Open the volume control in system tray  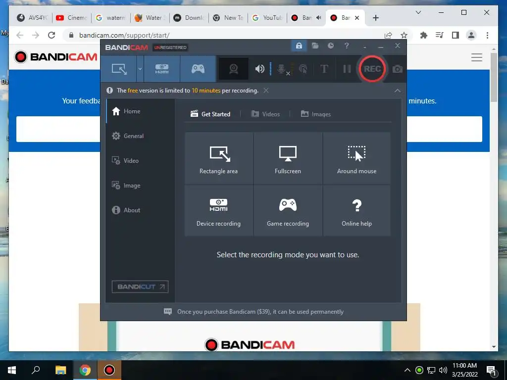pos(443,370)
